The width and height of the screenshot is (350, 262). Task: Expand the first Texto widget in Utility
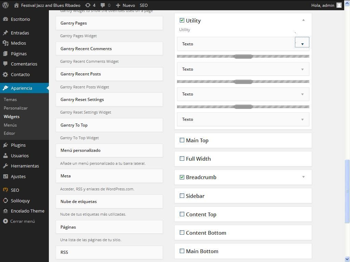point(302,44)
